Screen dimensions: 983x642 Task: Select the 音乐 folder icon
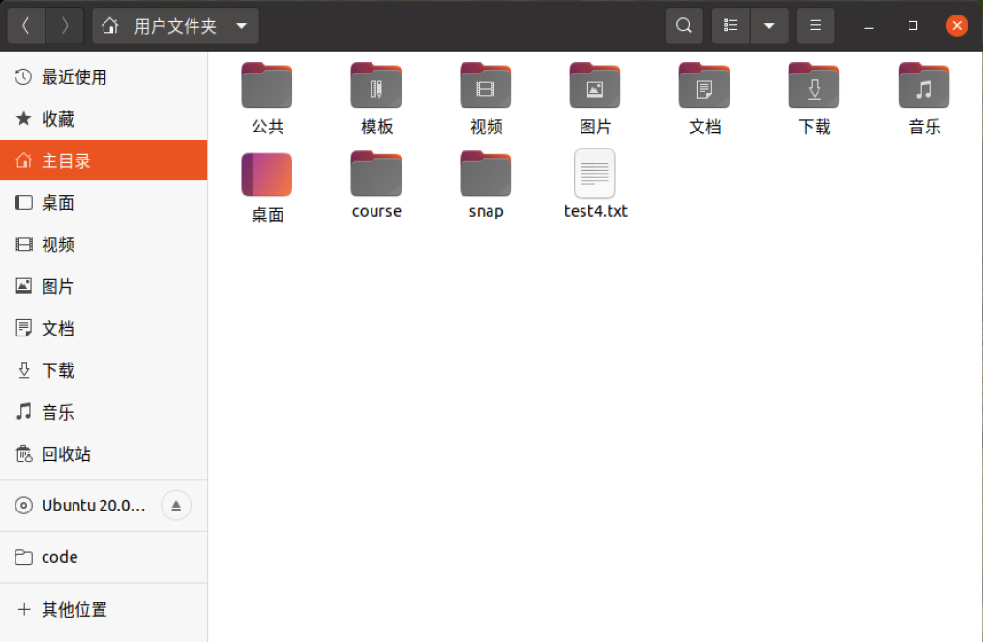pos(923,85)
